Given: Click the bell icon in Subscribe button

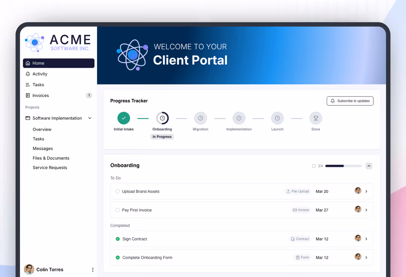Looking at the screenshot, I should point(333,101).
